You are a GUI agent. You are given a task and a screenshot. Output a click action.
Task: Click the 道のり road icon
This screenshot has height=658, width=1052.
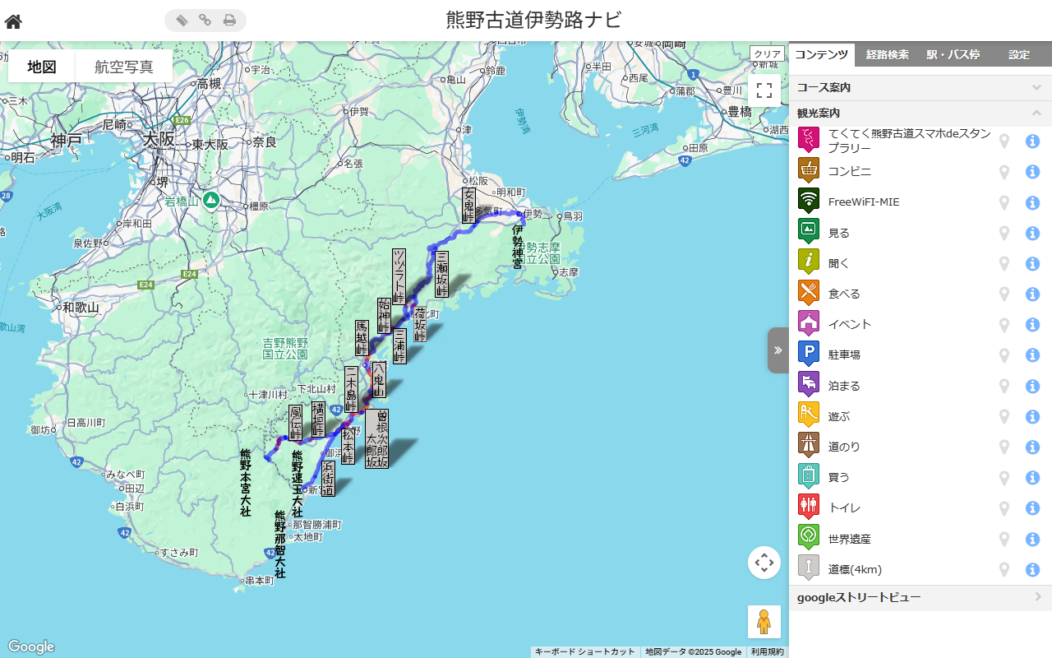tap(809, 447)
